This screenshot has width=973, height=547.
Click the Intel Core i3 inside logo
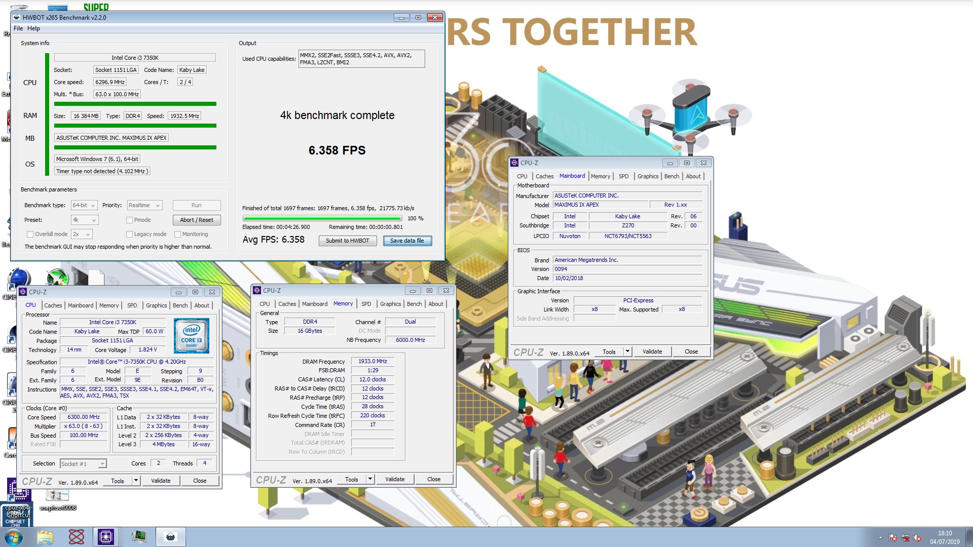tap(192, 336)
